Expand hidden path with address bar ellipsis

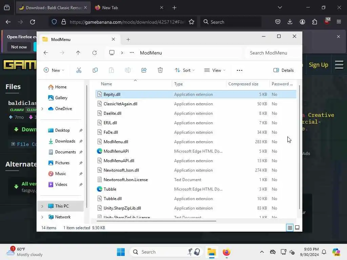click(x=132, y=52)
